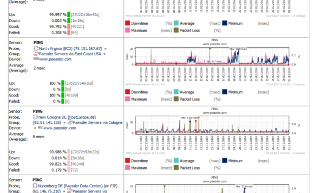The width and height of the screenshot is (320, 193).
Task: Click the Minimum legend label in the top legend
Action: (x=235, y=23)
